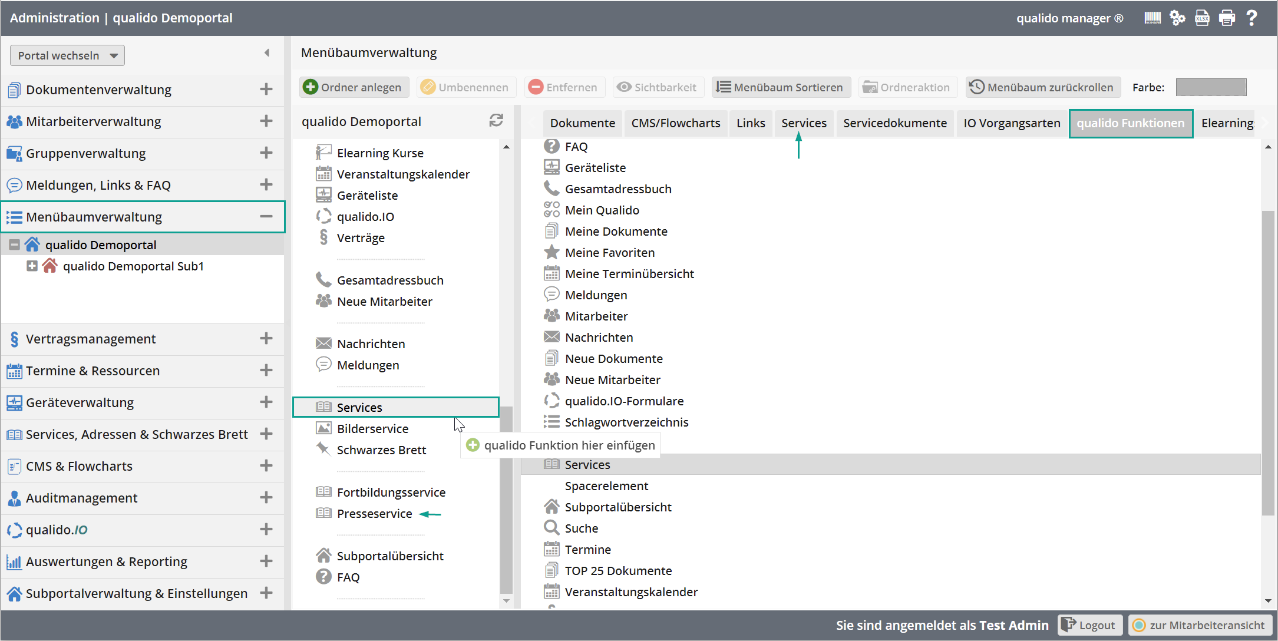Expand CMS & Flowcharts with its plus
Image resolution: width=1278 pixels, height=641 pixels.
(x=266, y=466)
